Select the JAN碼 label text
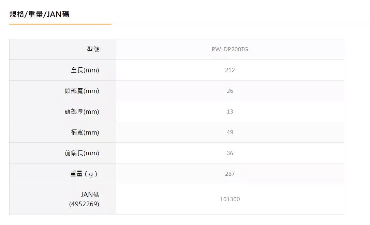This screenshot has width=370, height=225. (90, 194)
